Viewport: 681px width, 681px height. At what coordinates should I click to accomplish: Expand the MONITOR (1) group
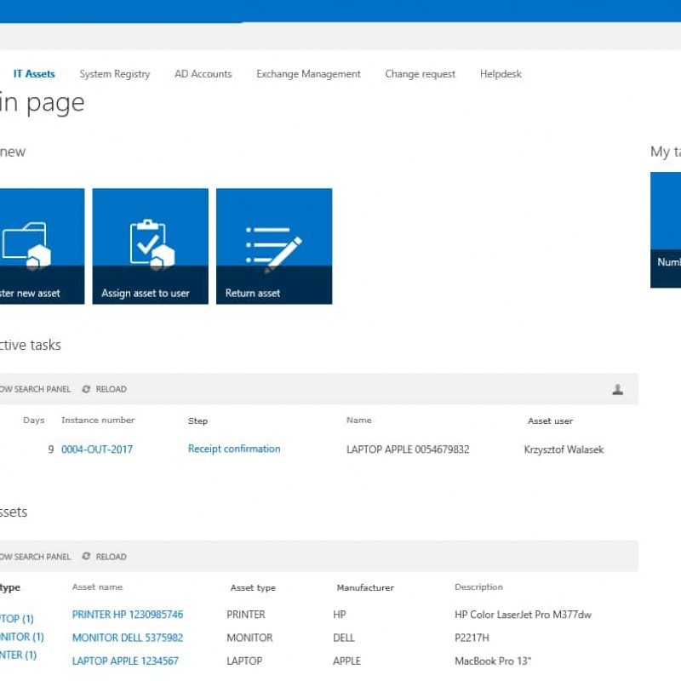coord(21,637)
